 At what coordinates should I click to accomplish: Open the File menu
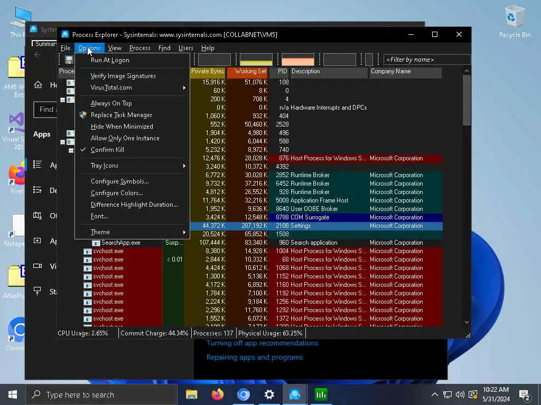coord(65,48)
